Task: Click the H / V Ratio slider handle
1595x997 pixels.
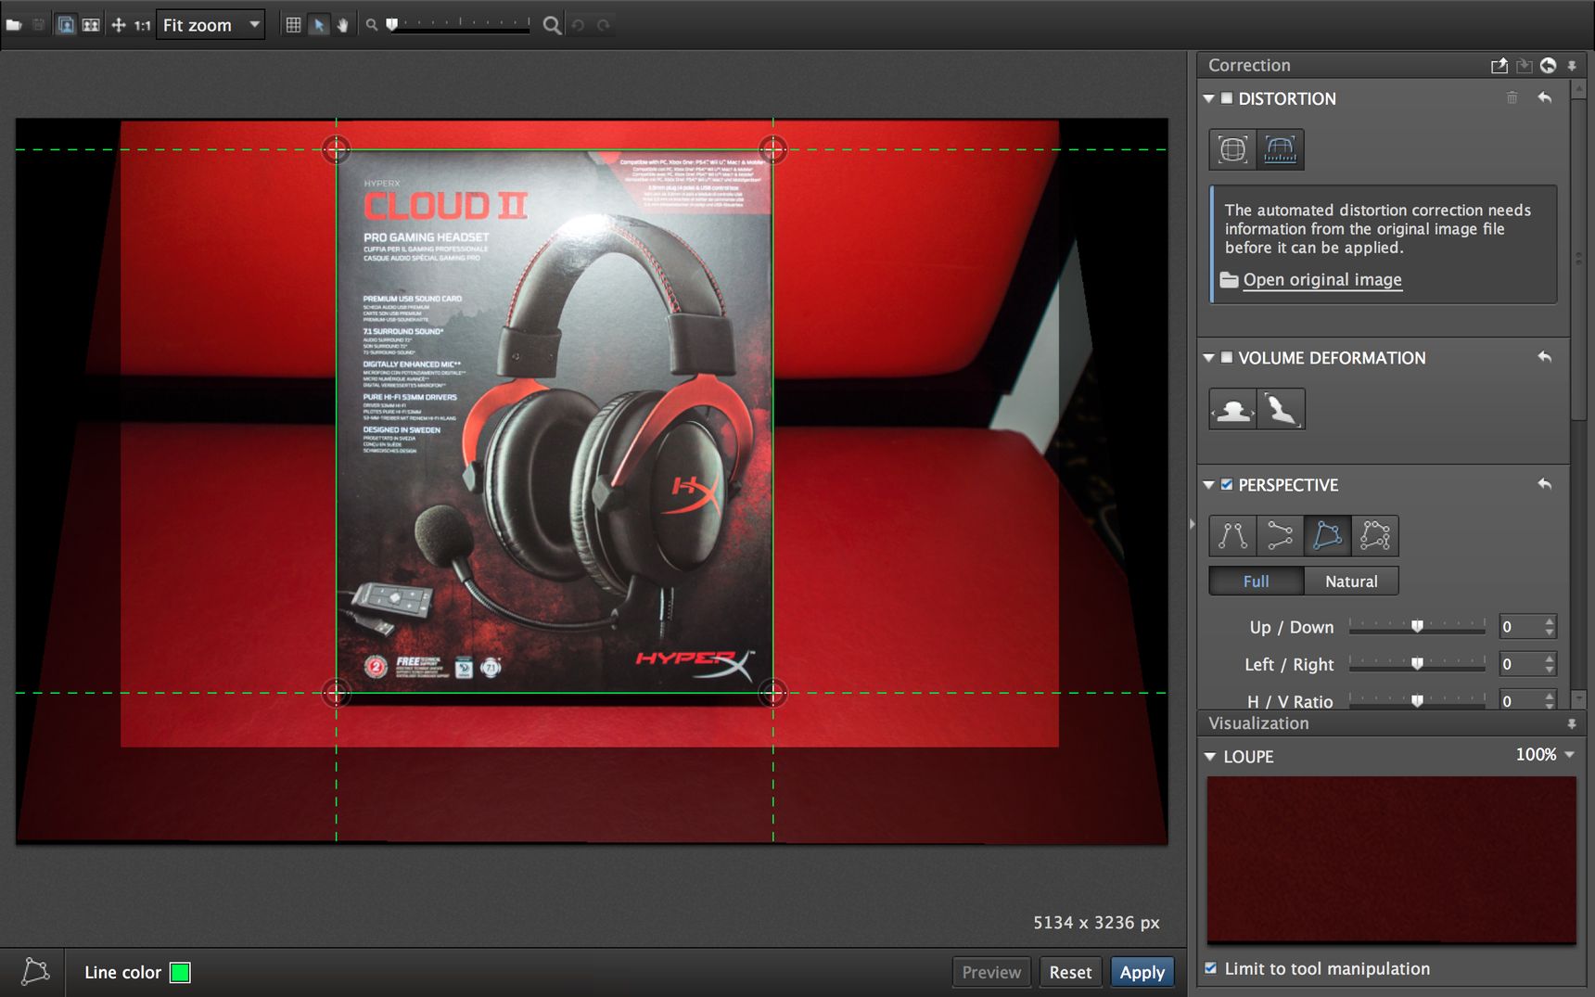Action: click(1417, 701)
